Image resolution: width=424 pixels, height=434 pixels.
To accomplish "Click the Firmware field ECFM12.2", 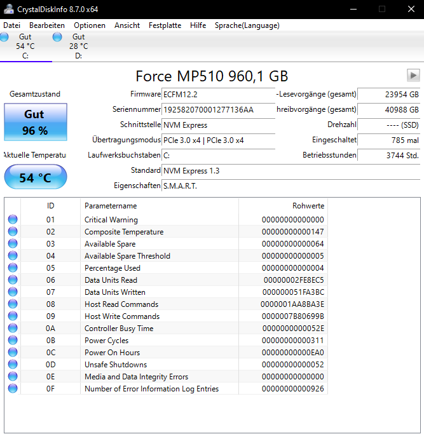I will (x=218, y=95).
